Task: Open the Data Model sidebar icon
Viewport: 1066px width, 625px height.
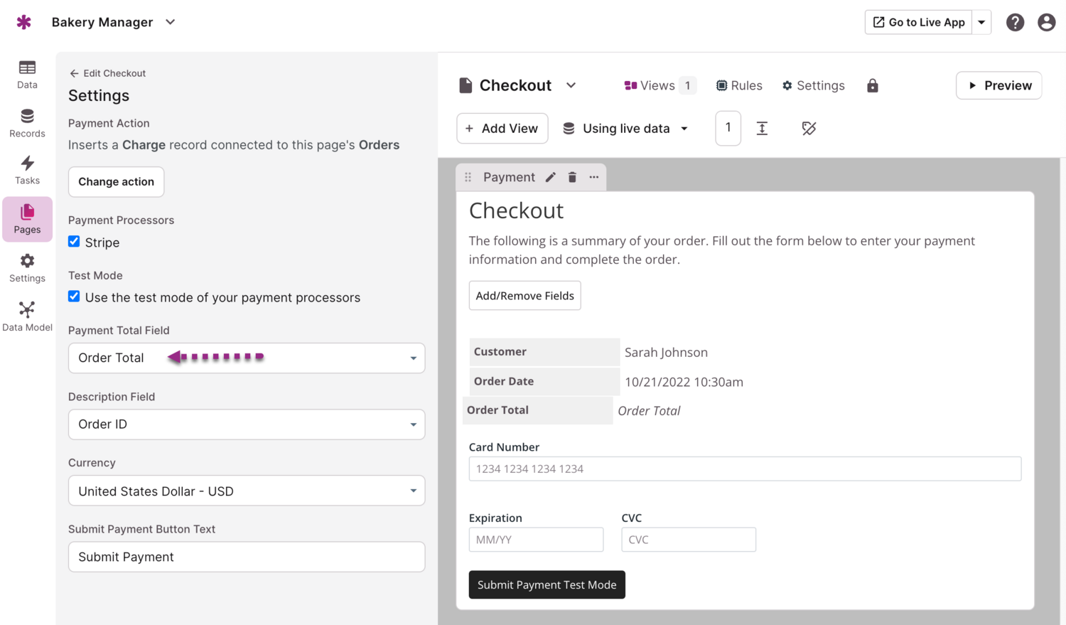Action: coord(27,316)
